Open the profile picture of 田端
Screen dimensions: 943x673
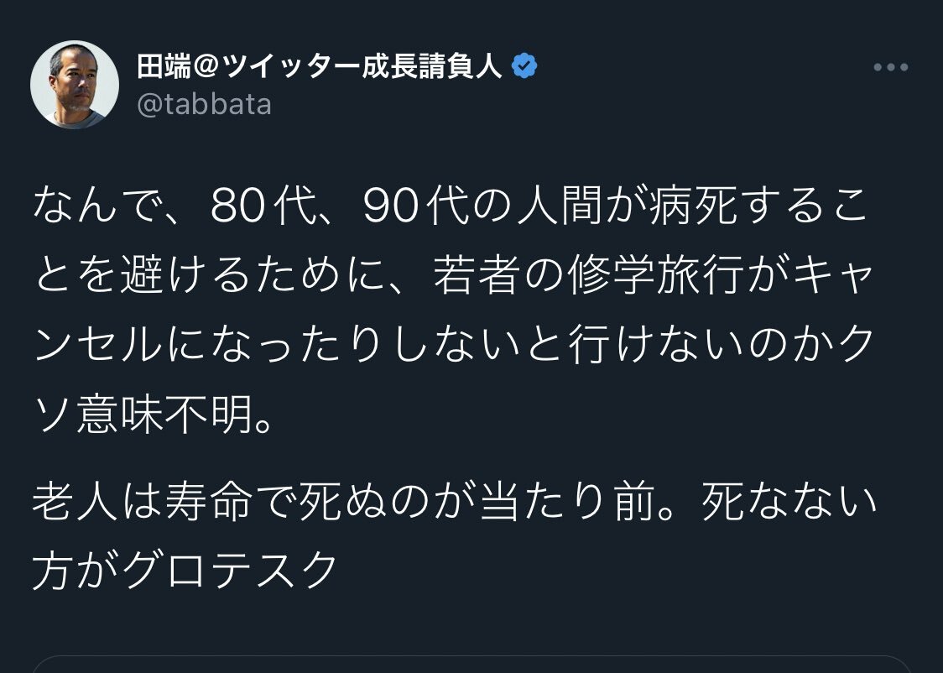point(75,85)
